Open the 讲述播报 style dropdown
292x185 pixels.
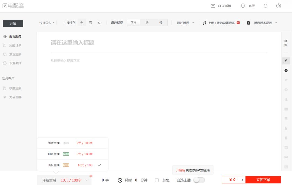point(185,23)
